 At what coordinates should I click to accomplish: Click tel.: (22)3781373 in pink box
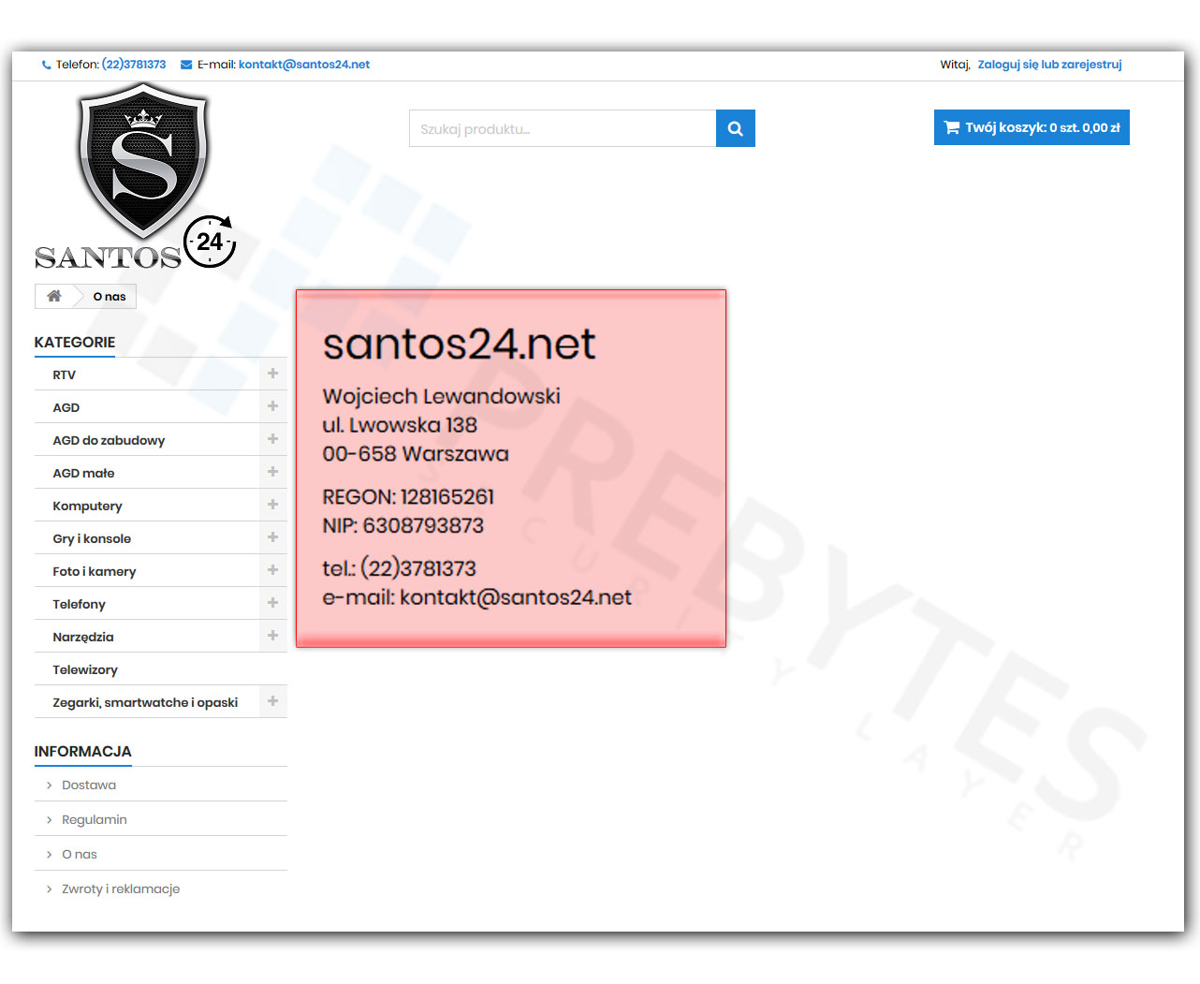400,568
